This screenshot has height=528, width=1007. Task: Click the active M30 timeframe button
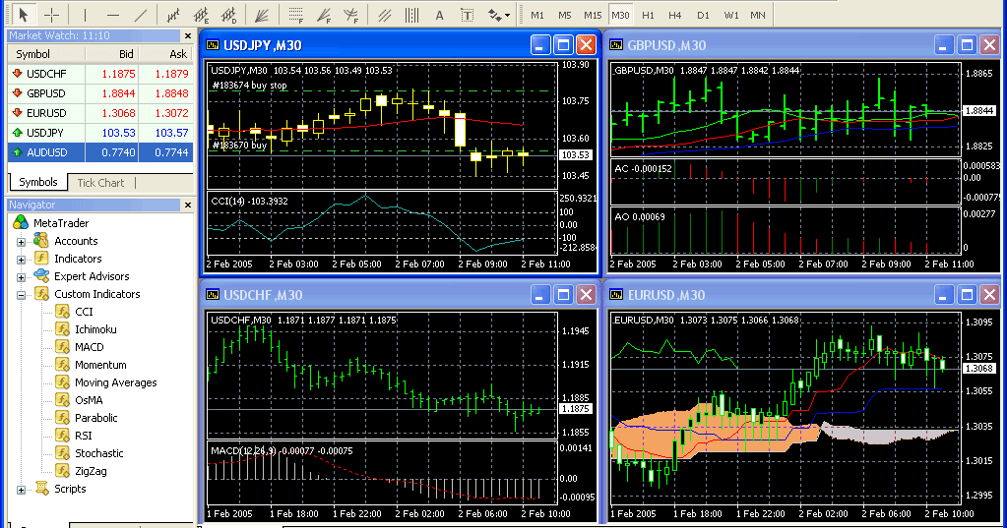[x=620, y=15]
